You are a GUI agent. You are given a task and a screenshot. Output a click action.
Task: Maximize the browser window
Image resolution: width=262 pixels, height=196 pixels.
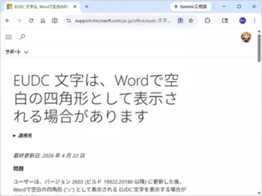[239, 7]
